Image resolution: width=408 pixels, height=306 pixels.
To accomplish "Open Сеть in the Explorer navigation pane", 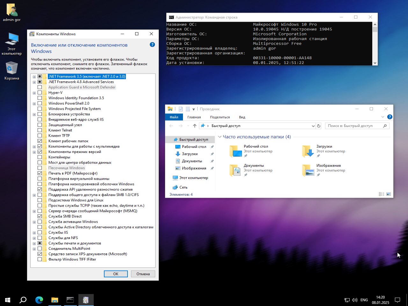I will click(x=183, y=187).
